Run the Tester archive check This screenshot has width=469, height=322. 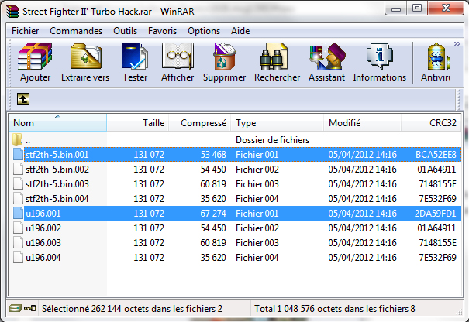(134, 62)
